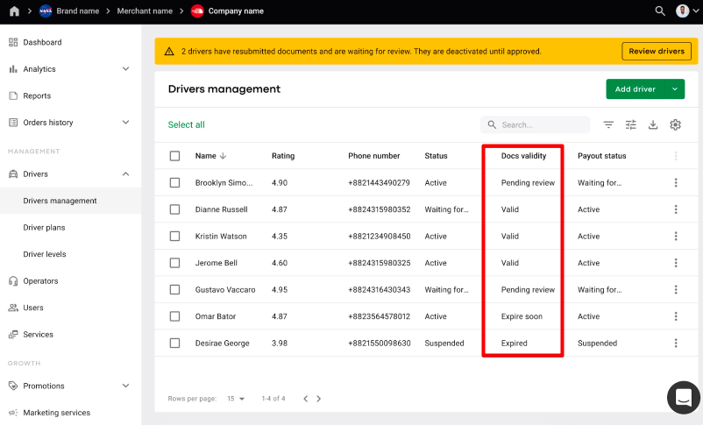
Task: Open the column adjustment sliders icon
Action: coord(631,125)
